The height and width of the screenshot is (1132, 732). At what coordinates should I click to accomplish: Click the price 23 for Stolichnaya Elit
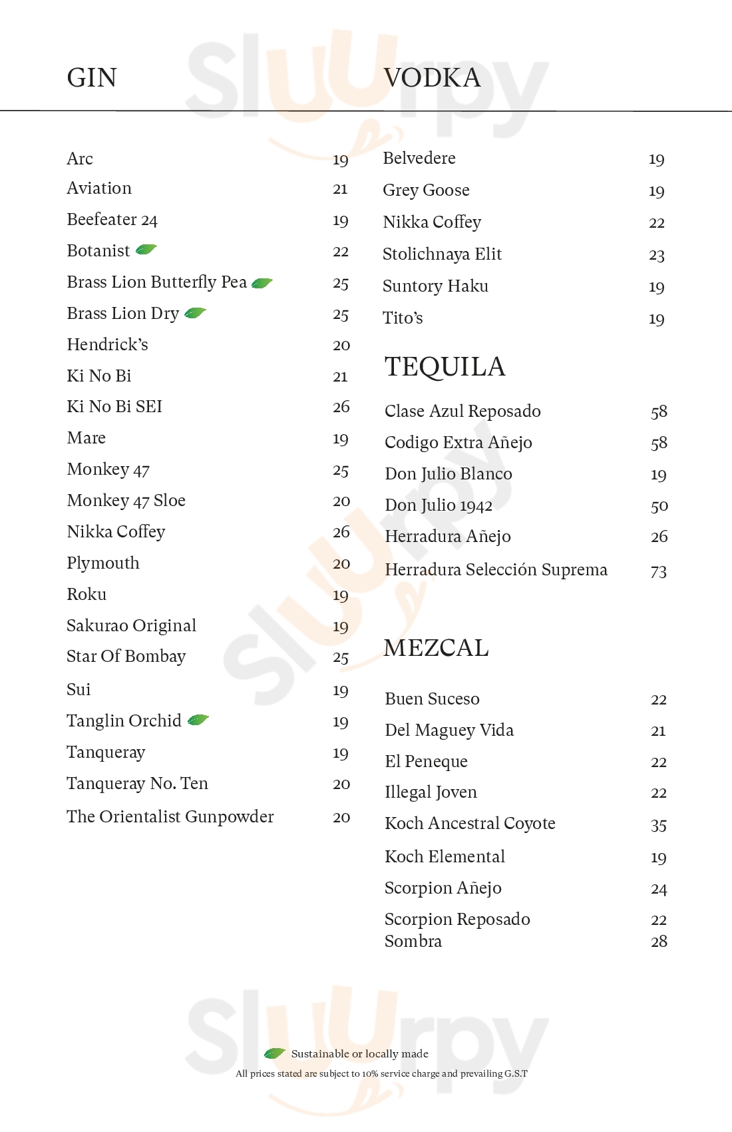[x=656, y=255]
